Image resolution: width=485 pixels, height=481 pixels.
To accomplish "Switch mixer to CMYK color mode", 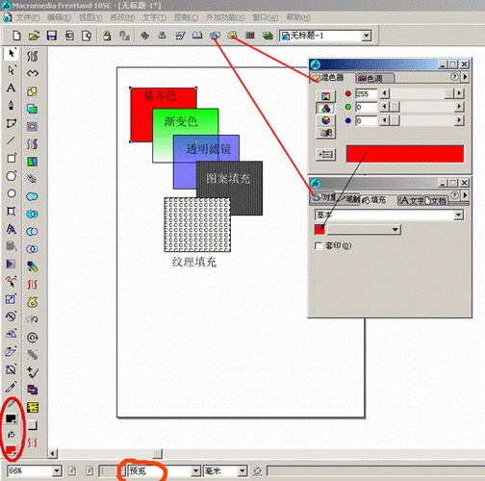I will click(x=326, y=96).
